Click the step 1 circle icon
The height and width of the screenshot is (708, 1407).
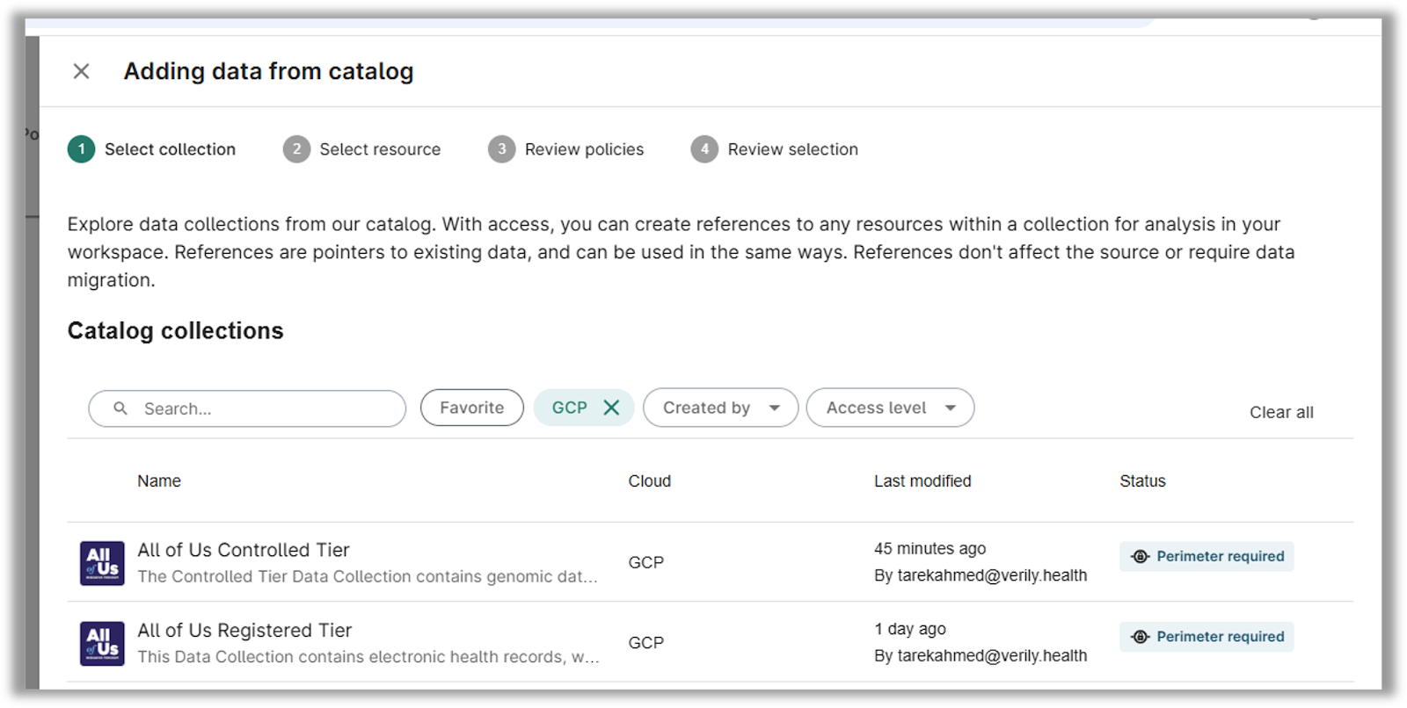point(81,149)
